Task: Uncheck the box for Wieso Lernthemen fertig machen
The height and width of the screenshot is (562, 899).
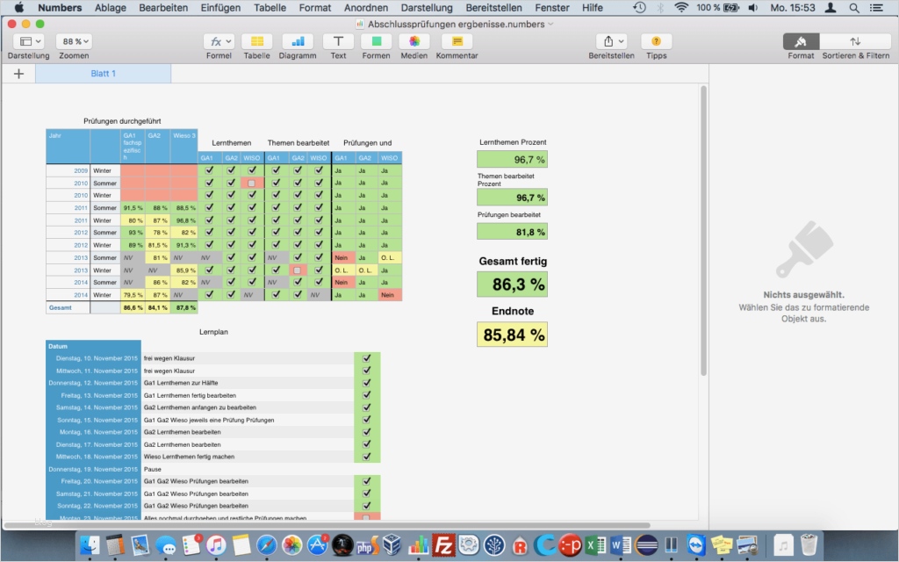Action: pyautogui.click(x=367, y=457)
